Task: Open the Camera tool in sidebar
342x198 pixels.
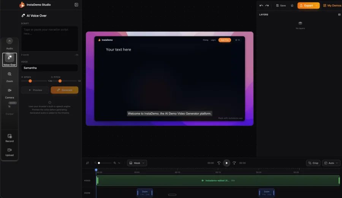Action: coord(9,93)
